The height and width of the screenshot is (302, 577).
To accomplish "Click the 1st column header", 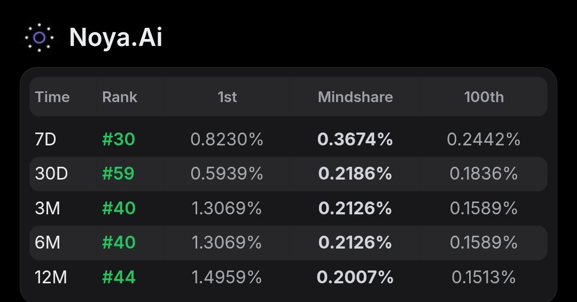I will [x=227, y=97].
